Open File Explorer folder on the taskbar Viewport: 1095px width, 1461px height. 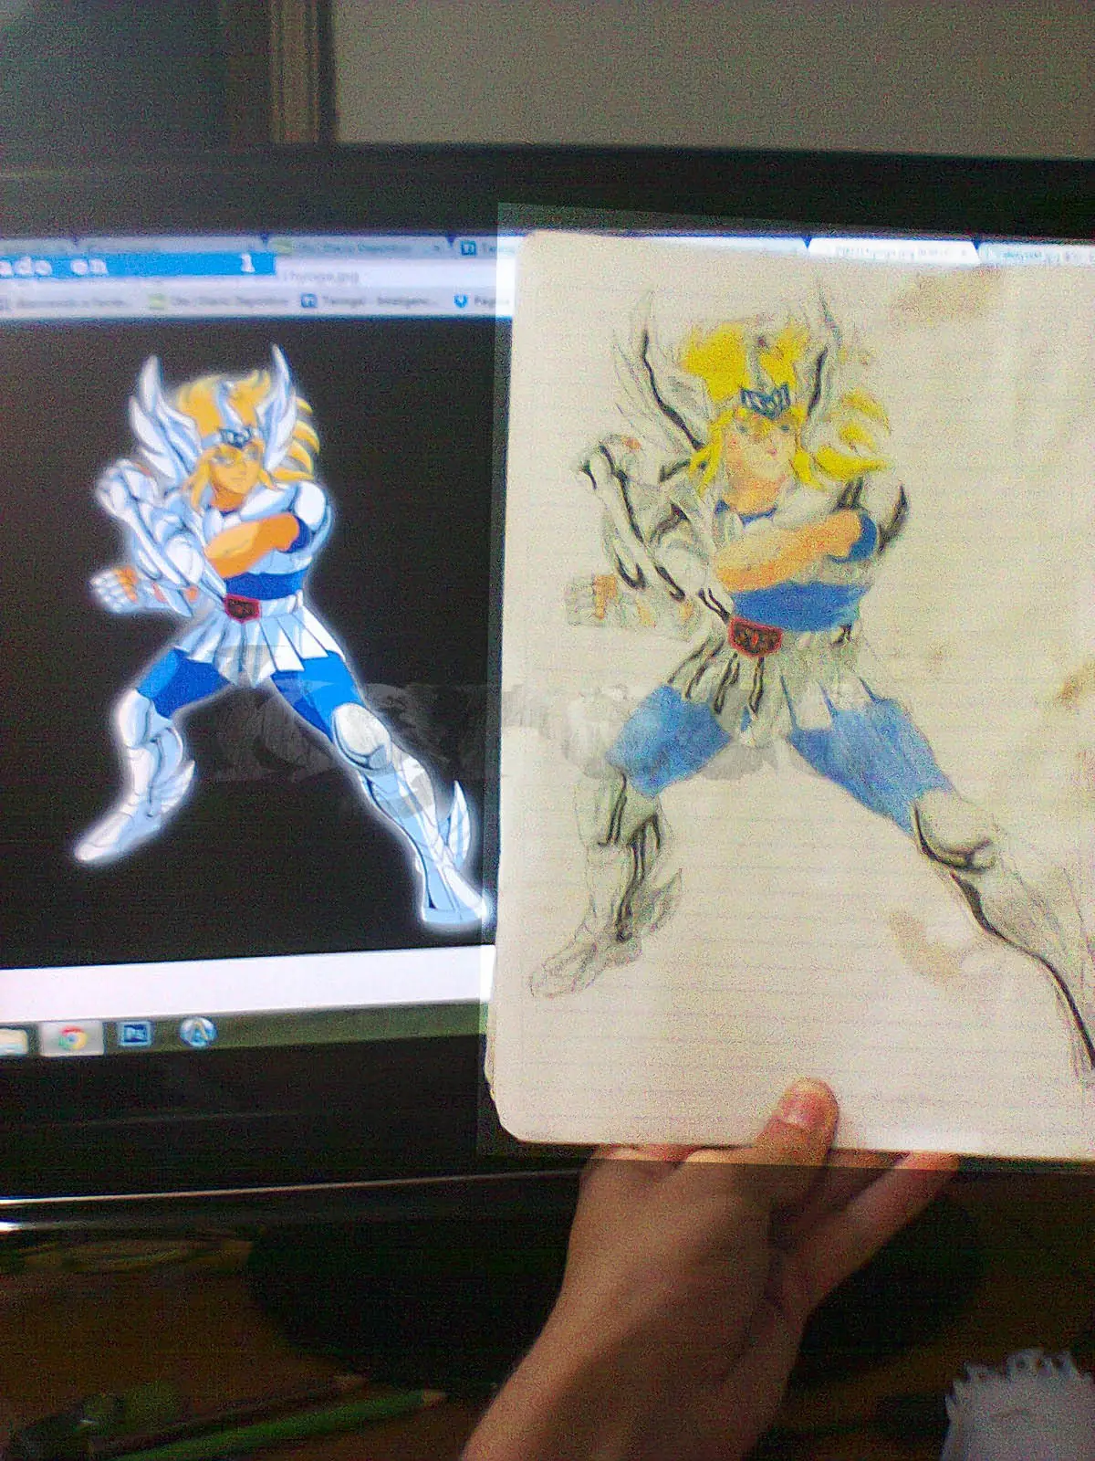[12, 1040]
